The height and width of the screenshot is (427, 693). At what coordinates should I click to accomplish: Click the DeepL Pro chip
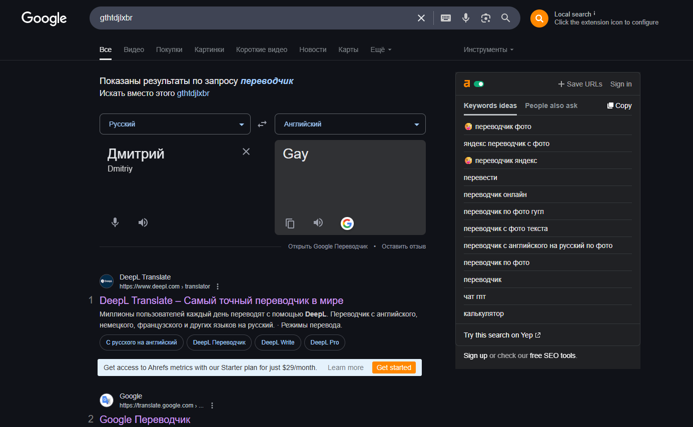(325, 342)
